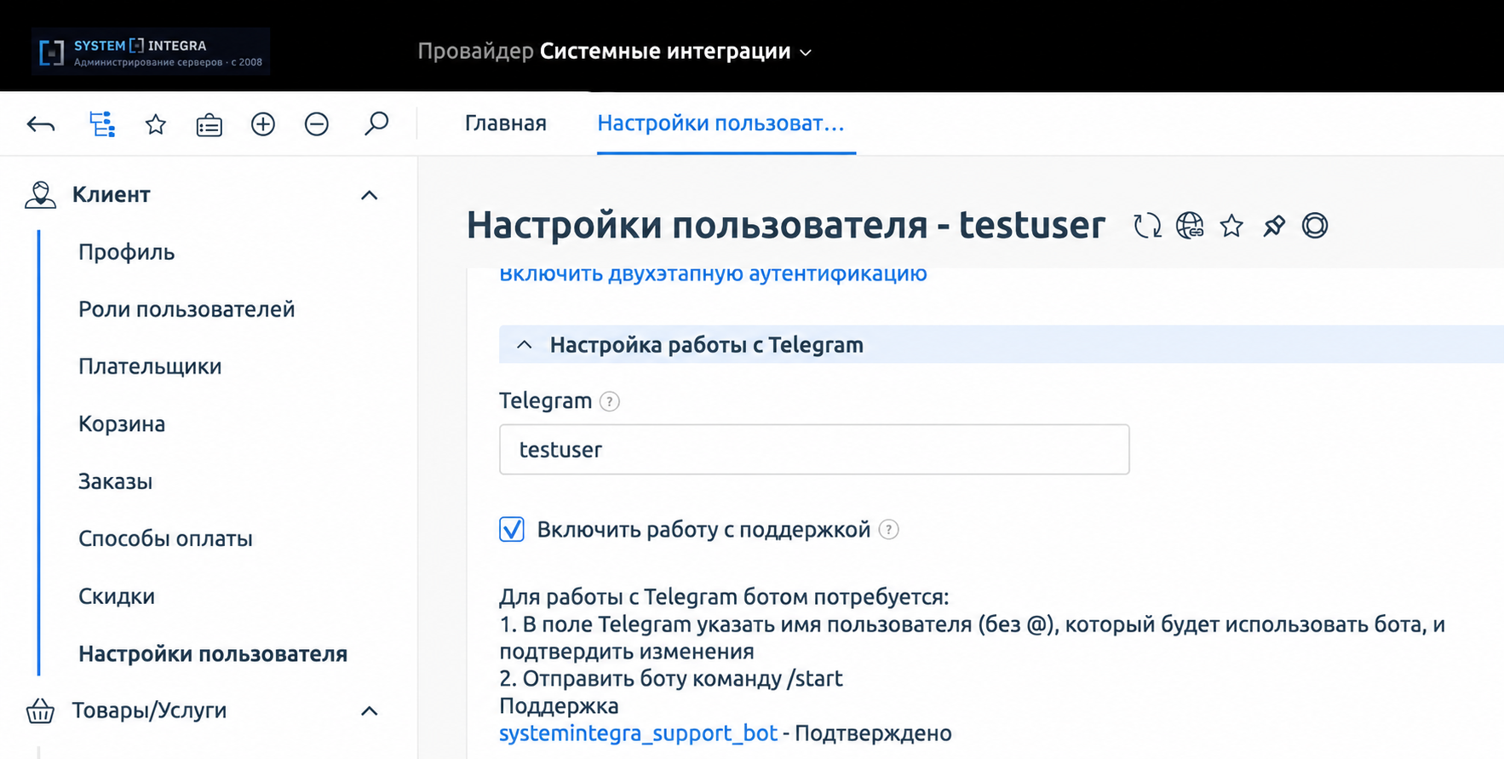Open the search magnifier icon
Viewport: 1504px width, 759px height.
pos(376,124)
